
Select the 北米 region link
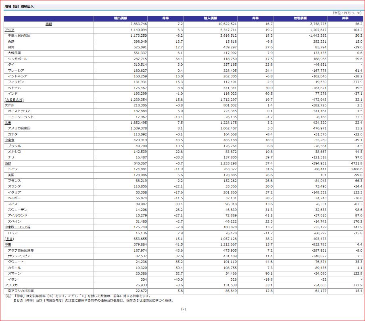click(8, 122)
